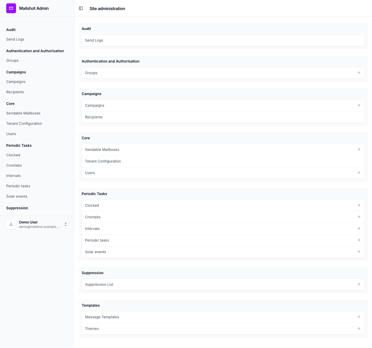Click the Periodic Tasks heading in sidebar
This screenshot has width=372, height=348.
[19, 145]
